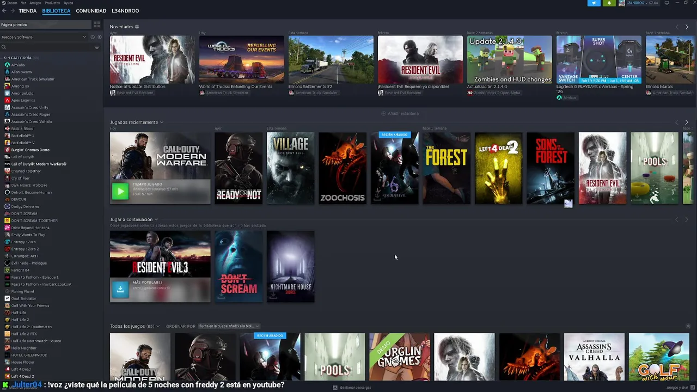This screenshot has width=697, height=392.
Task: Open Aimlabs in the game list
Action: [18, 65]
